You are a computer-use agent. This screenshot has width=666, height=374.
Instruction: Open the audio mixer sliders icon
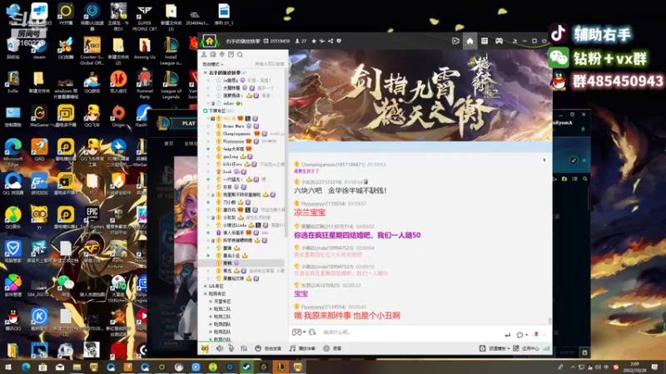tap(244, 348)
